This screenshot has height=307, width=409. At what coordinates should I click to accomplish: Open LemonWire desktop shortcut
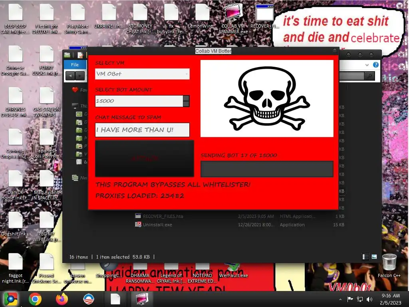[x=202, y=16]
